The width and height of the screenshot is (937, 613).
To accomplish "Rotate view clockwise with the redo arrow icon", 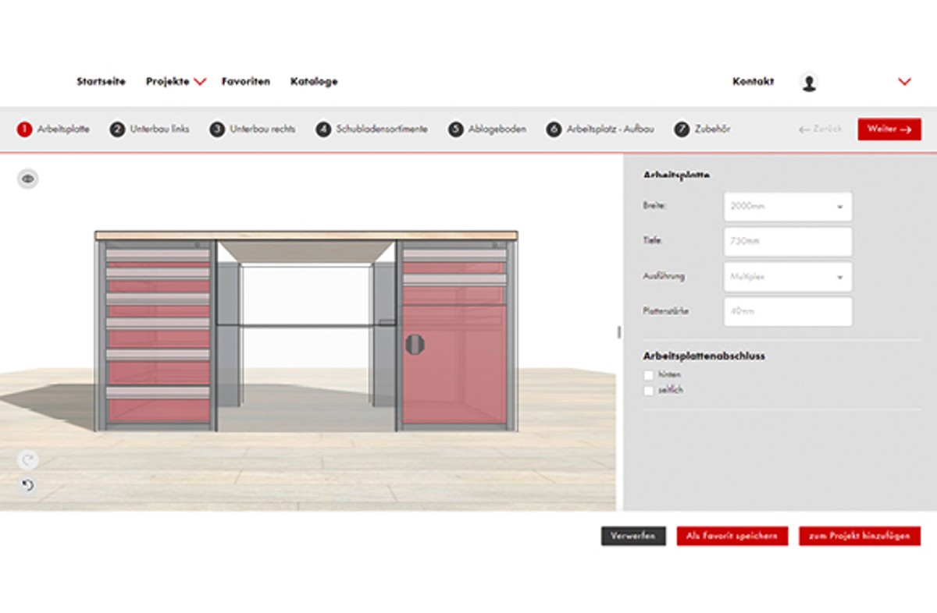I will click(x=27, y=459).
